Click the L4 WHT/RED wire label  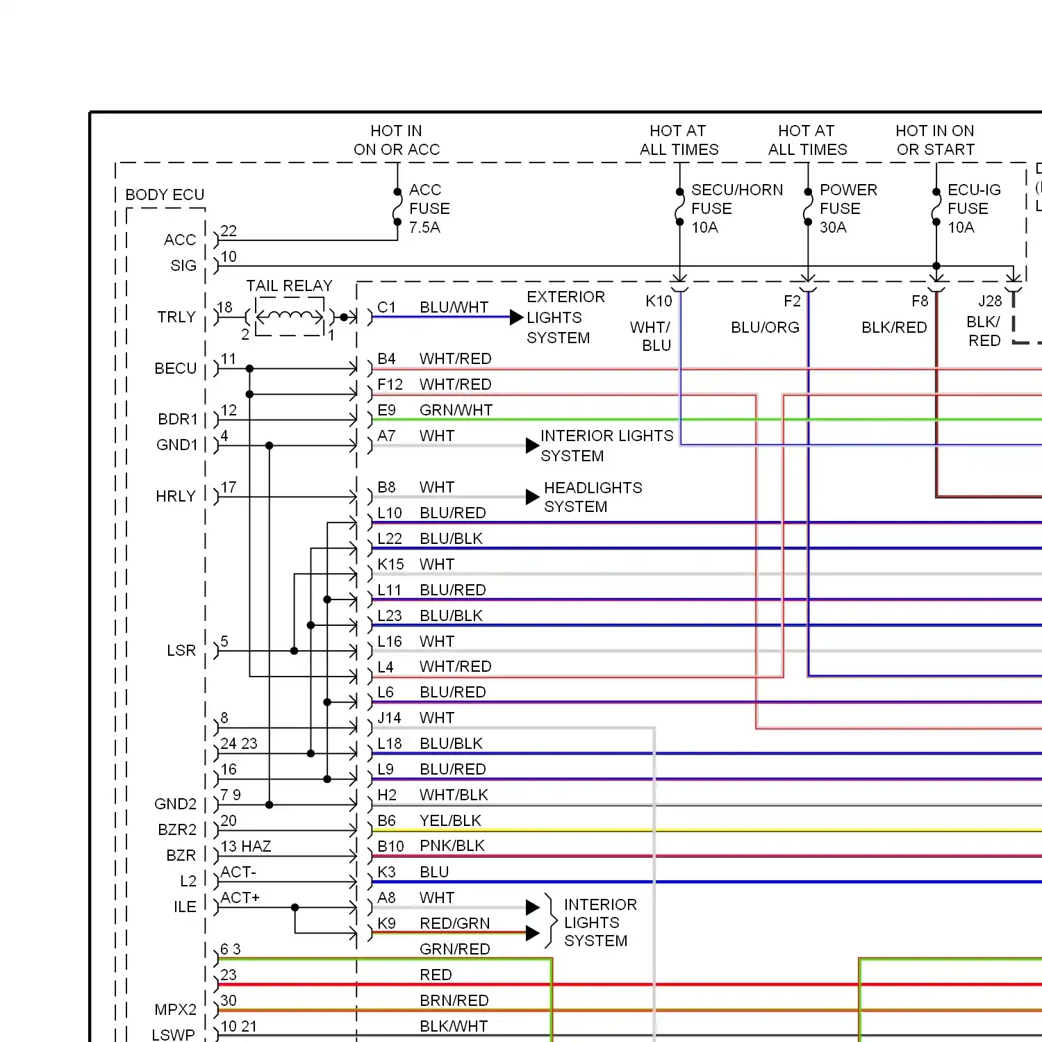click(434, 667)
